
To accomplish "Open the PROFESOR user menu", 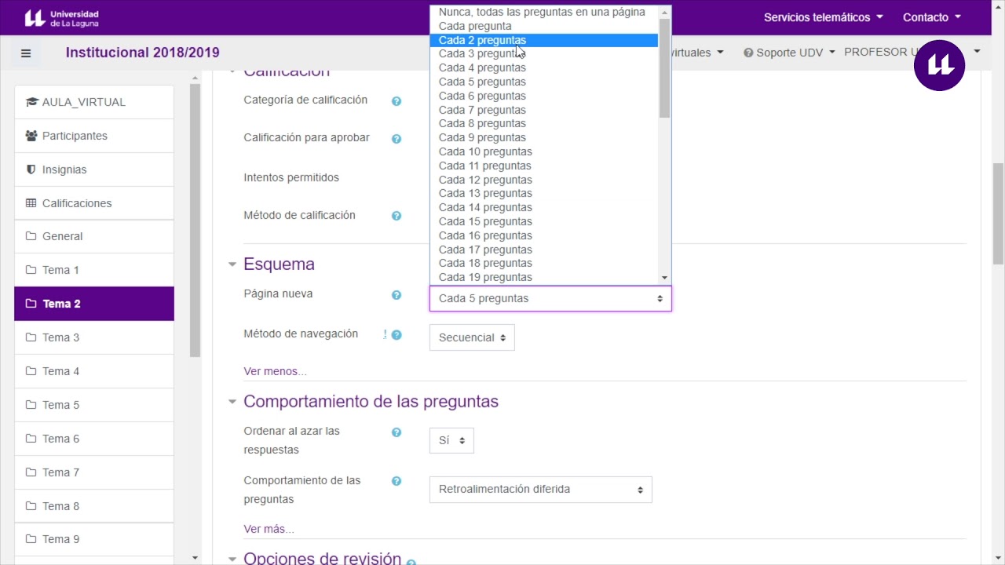I will [x=912, y=52].
